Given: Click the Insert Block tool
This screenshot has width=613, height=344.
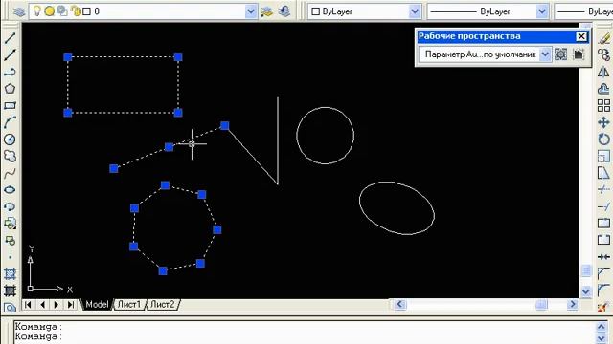Looking at the screenshot, I should tap(10, 224).
